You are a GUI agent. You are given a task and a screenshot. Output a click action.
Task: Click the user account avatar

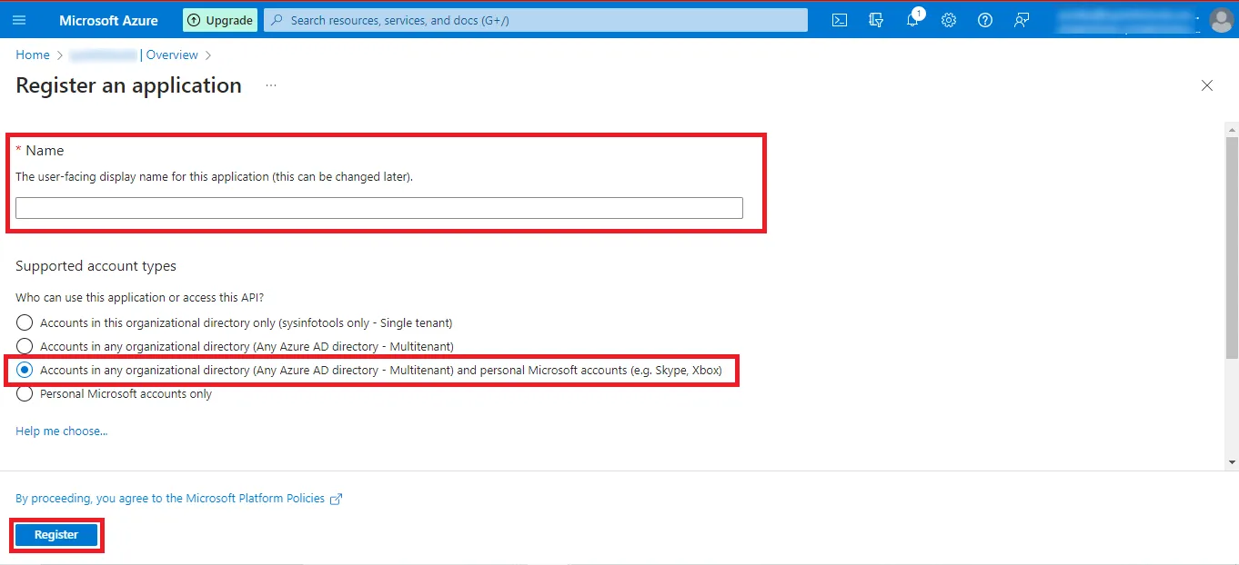1221,20
